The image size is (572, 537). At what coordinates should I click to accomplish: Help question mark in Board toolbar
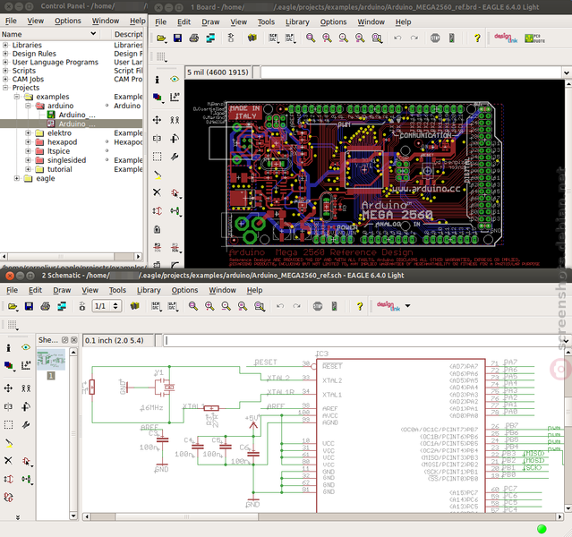(x=477, y=38)
